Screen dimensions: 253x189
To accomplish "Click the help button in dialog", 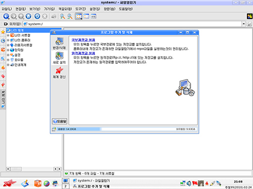I will click(x=60, y=121).
